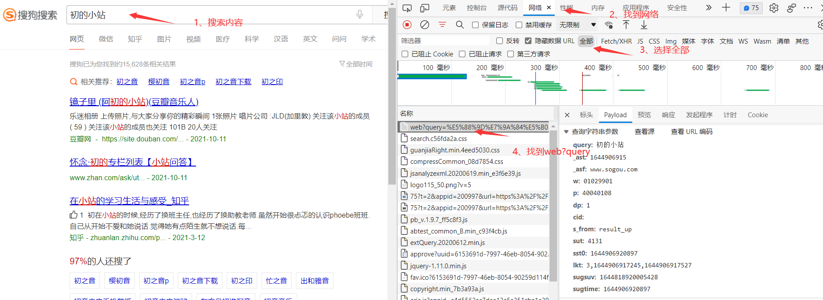This screenshot has width=823, height=300.
Task: Toggle the 反转 checkbox
Action: (x=499, y=41)
